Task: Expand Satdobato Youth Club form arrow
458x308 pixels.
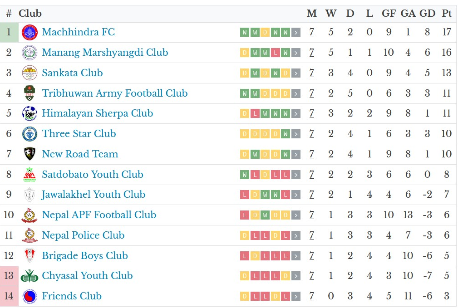Action: click(296, 175)
